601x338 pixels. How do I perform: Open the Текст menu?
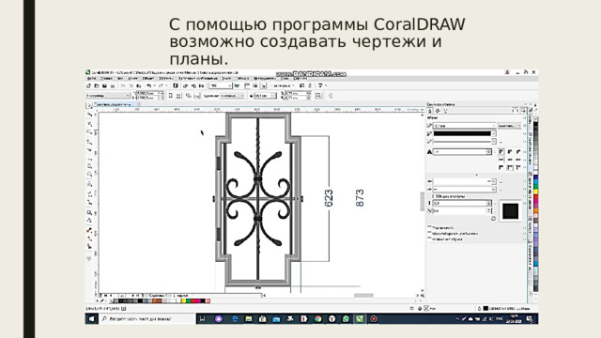tap(226, 78)
